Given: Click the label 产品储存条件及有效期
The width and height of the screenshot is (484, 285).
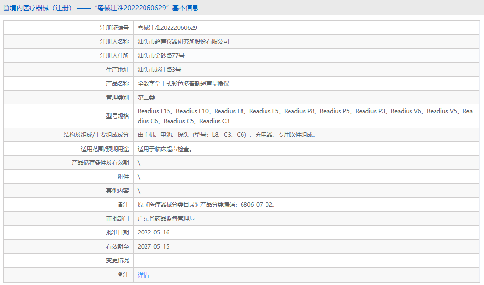Looking at the screenshot, I should point(100,162).
